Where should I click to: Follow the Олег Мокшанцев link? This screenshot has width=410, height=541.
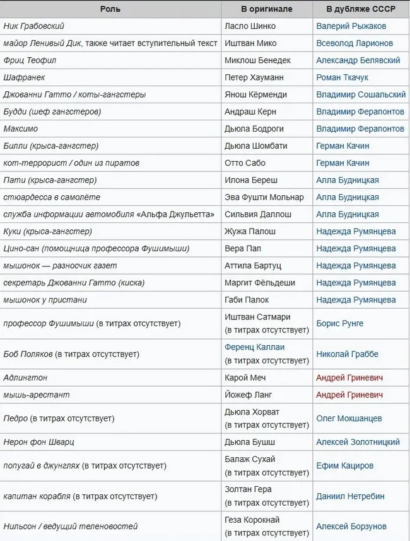point(349,419)
